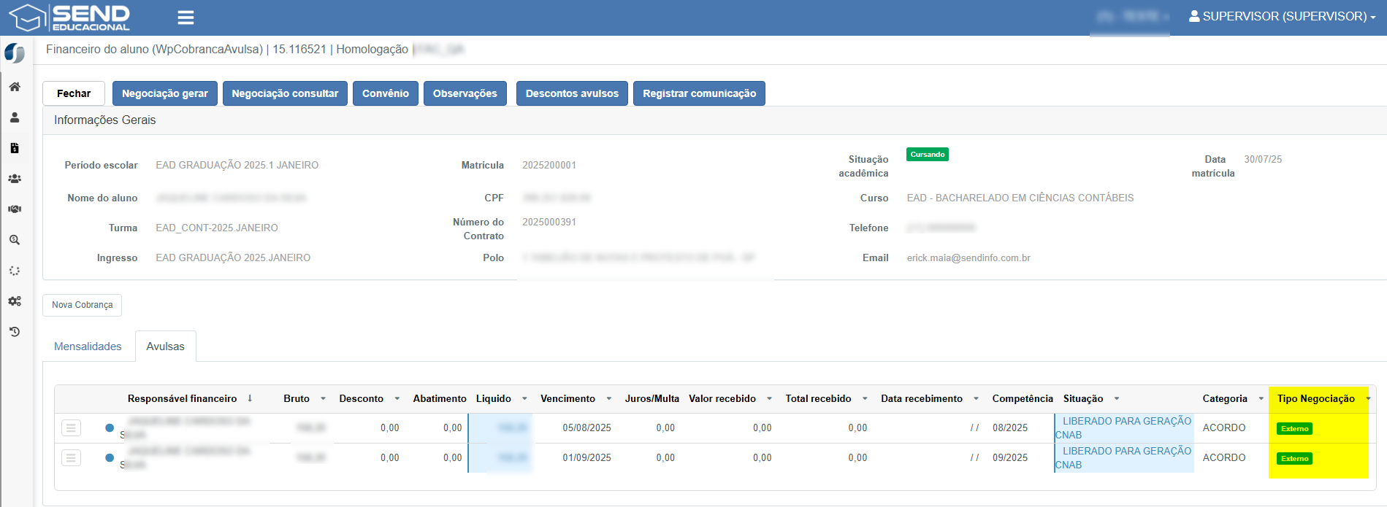Screen dimensions: 1387x507
Task: Open the money search magnifier sidebar icon
Action: (x=15, y=240)
